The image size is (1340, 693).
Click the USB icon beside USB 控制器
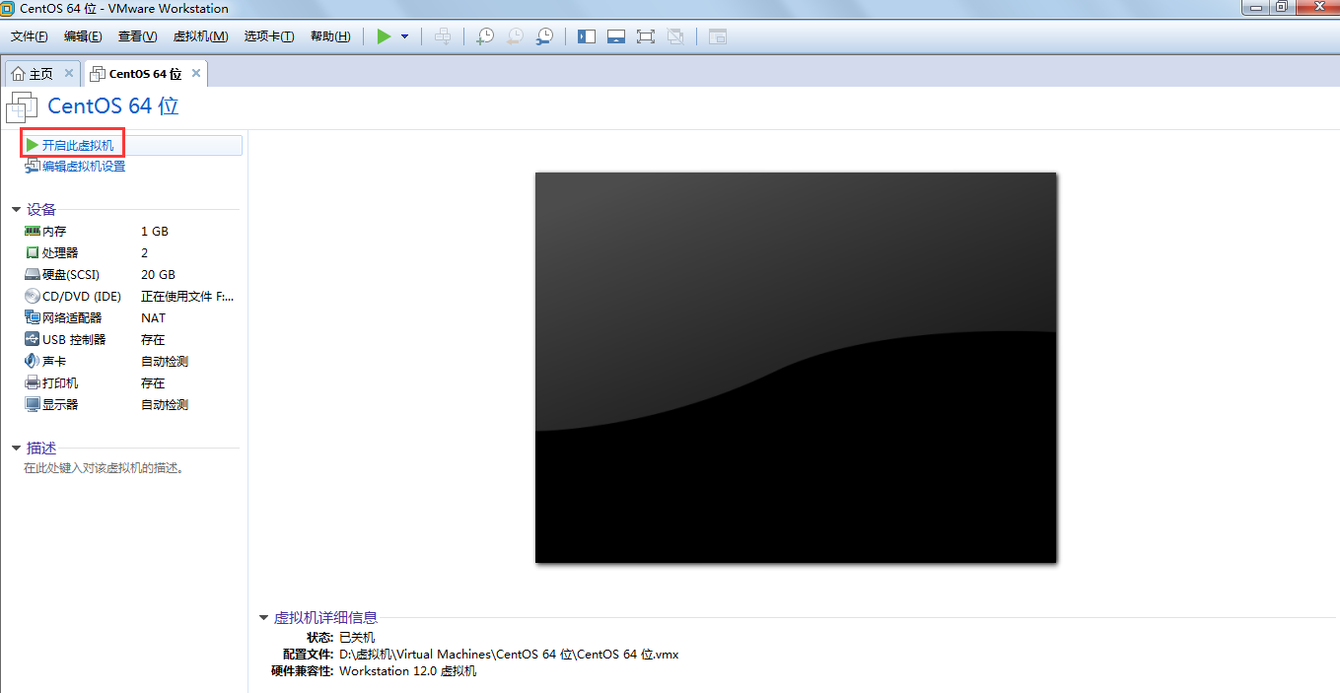click(33, 339)
